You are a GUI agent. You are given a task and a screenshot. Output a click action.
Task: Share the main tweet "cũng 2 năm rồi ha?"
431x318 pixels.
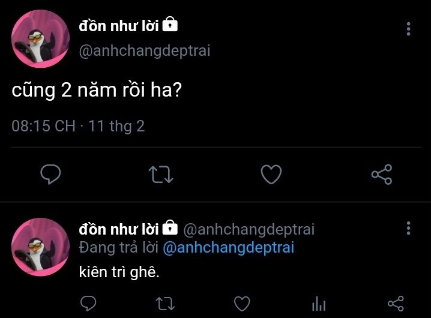point(382,174)
